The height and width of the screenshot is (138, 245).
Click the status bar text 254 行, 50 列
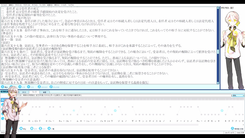click(229, 133)
